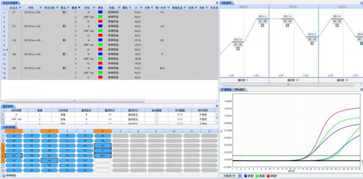The width and height of the screenshot is (363, 179).
Task: Select the BLK well in the plate
Action: (103, 155)
